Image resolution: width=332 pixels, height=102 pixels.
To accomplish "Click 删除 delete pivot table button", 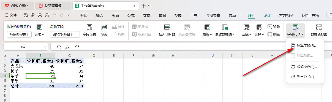I will click(x=274, y=34).
